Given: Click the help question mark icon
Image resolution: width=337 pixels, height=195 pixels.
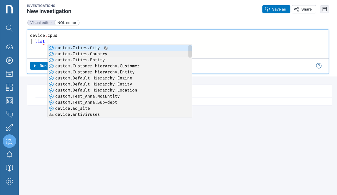Looking at the screenshot, I should (319, 66).
